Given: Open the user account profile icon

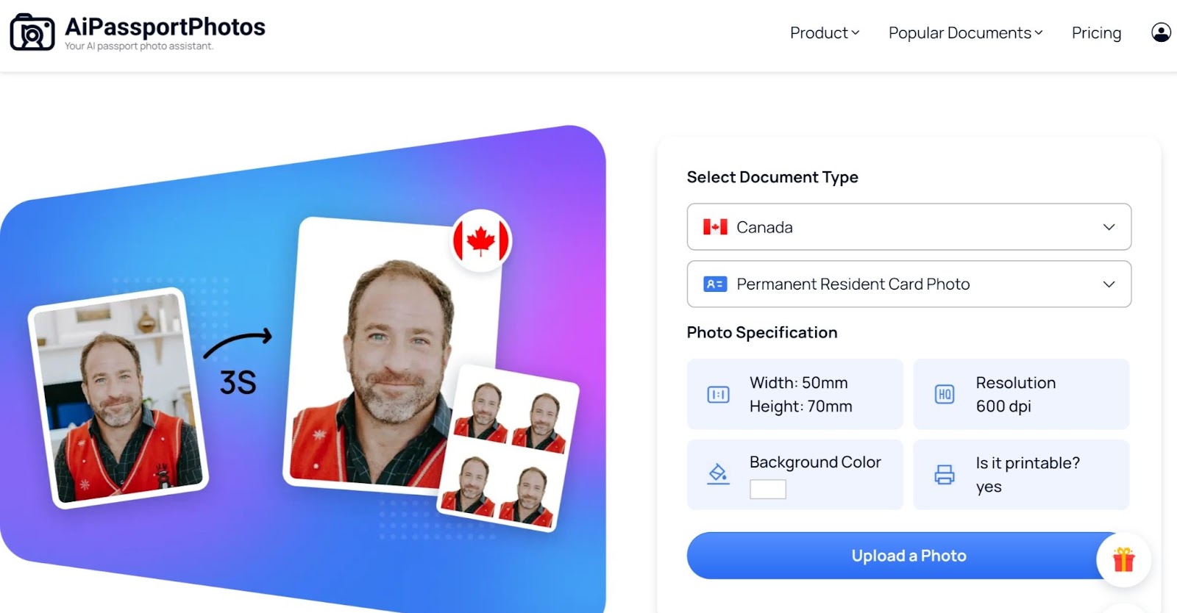Looking at the screenshot, I should coord(1161,32).
